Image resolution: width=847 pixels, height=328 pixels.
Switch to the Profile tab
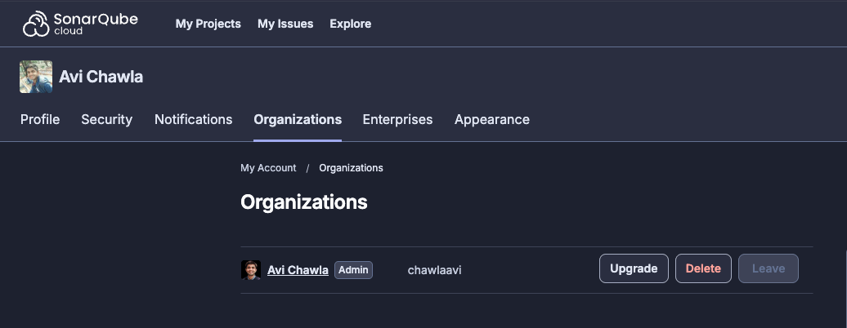coord(40,119)
